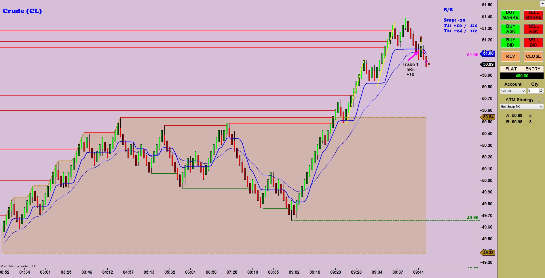Viewport: 545px width, 278px height.
Task: Click the 50.20 price axis label
Action: 487,157
